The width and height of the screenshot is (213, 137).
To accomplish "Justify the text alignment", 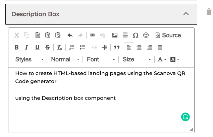I will (160, 47).
